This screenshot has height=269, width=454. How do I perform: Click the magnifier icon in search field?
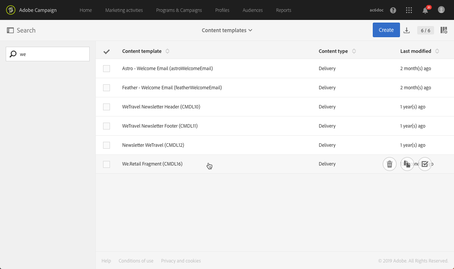click(x=13, y=54)
